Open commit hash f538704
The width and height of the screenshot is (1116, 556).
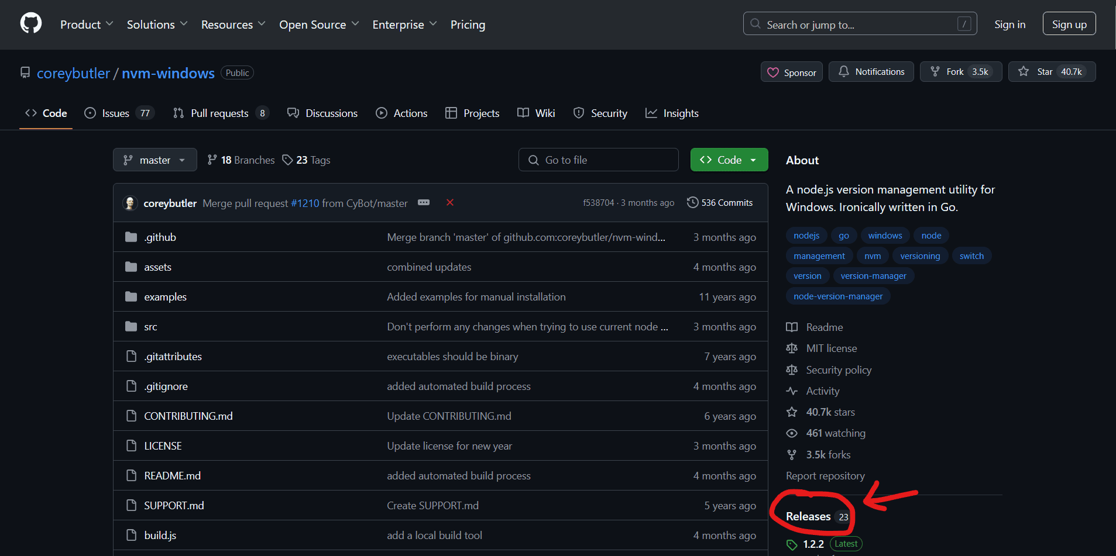pos(599,203)
